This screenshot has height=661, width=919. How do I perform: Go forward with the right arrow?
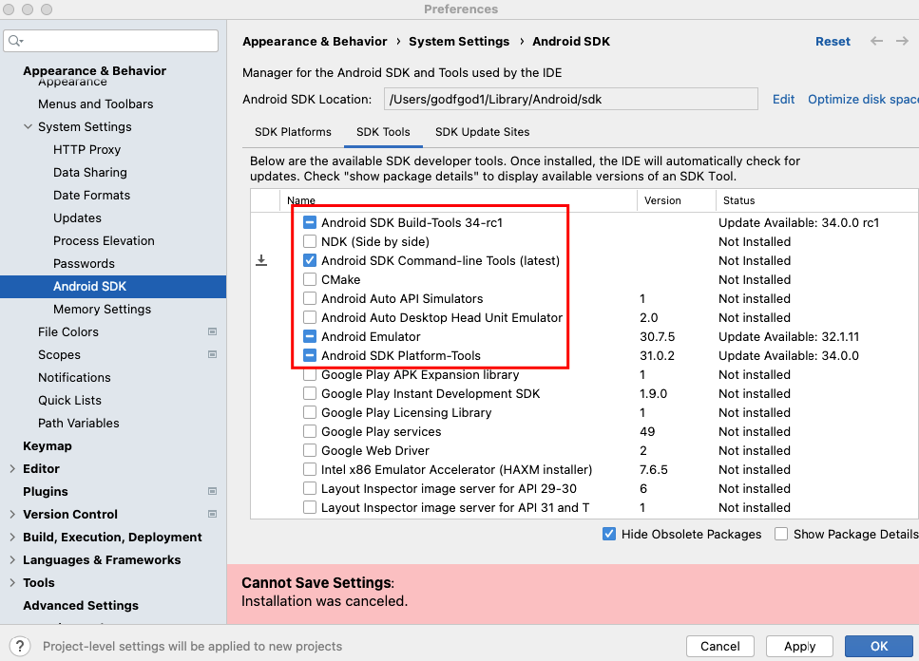coord(902,41)
